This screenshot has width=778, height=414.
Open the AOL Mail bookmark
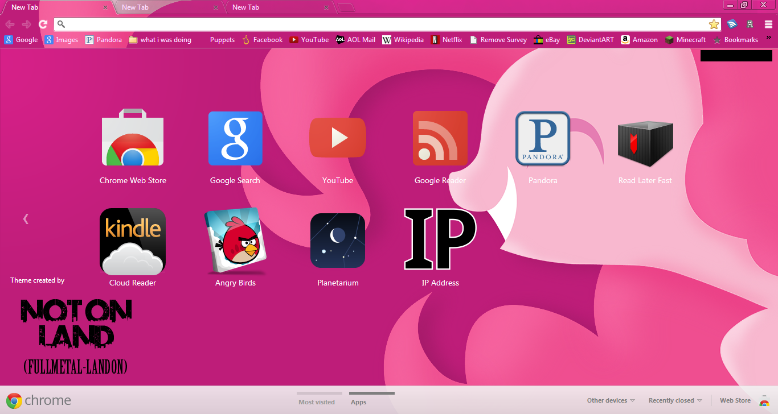pos(355,40)
